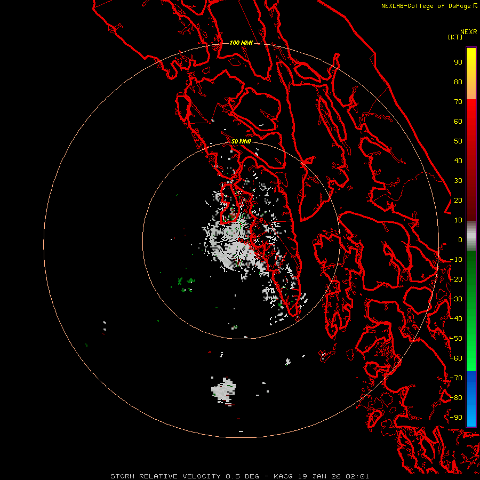
Task: Click the -30 knot scale label
Action: 456,299
